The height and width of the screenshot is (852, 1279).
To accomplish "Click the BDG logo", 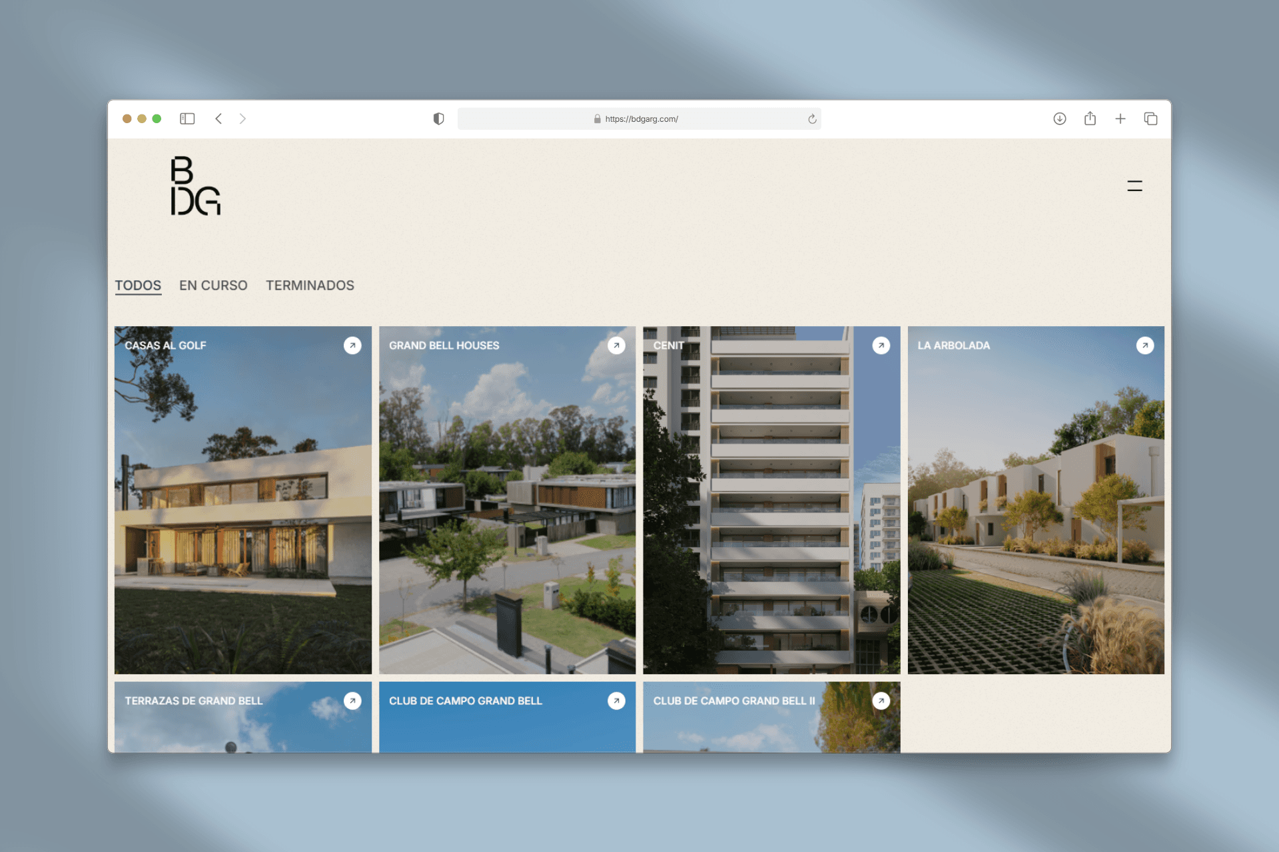I will 195,186.
